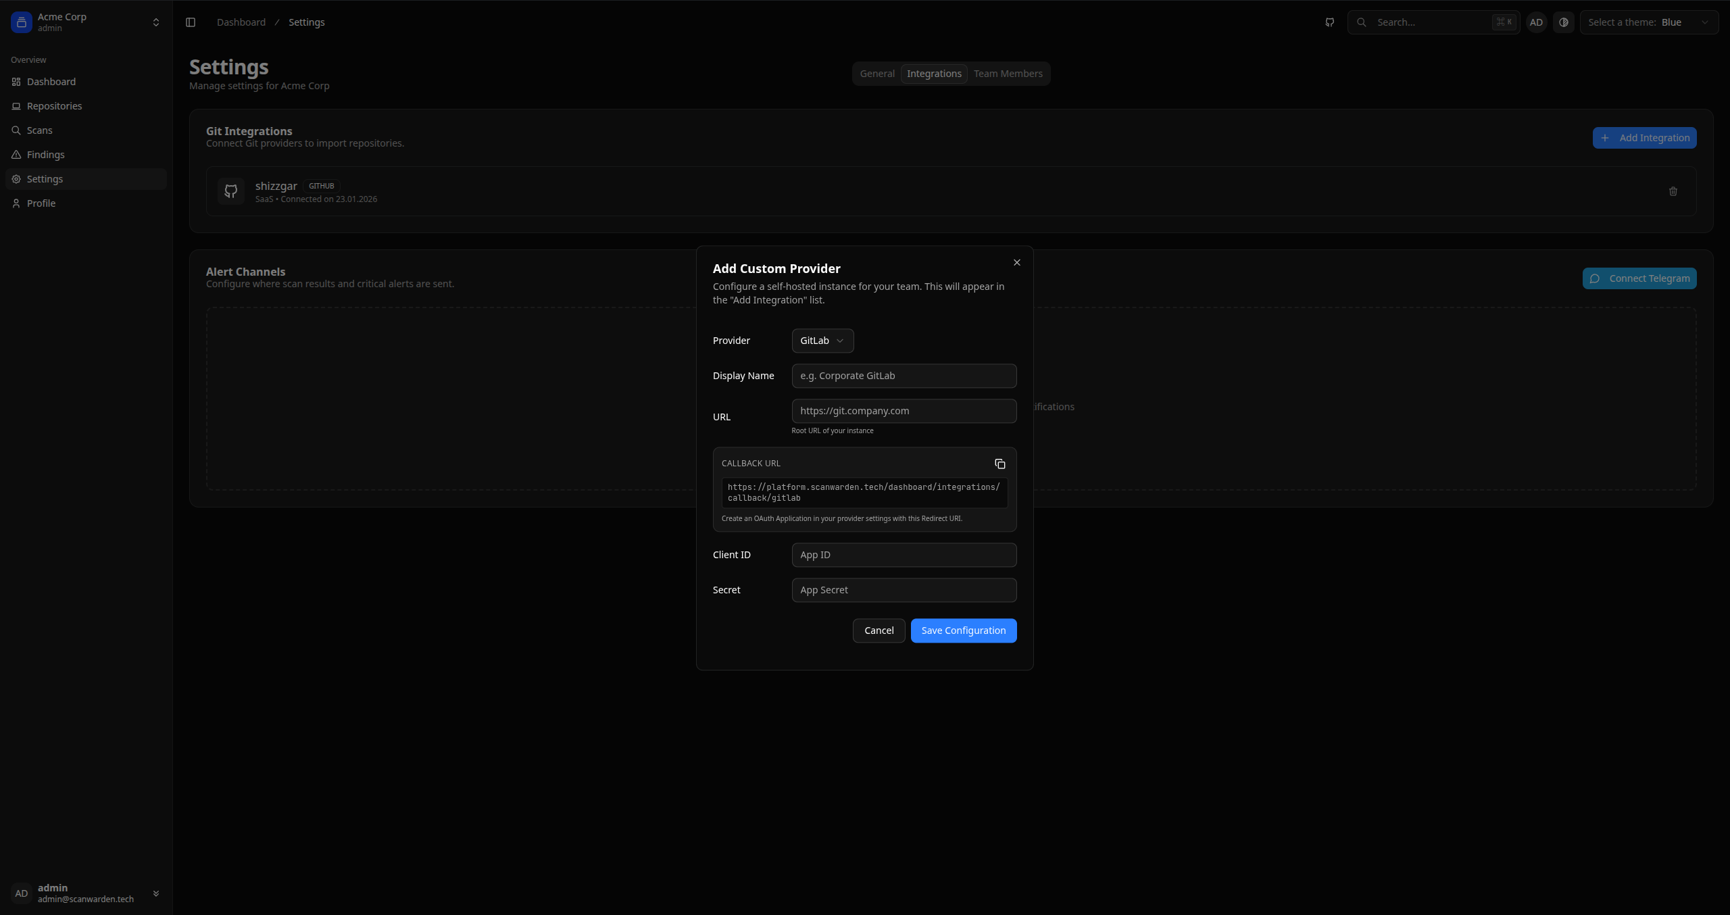
Task: Click the Acme Corp workspace logo
Action: pyautogui.click(x=21, y=22)
